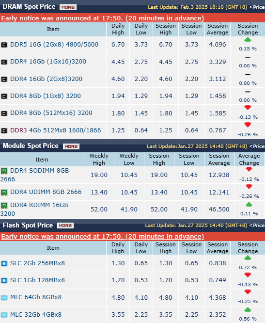Click red down arrow in DDR4 UDIMM row

point(249,187)
